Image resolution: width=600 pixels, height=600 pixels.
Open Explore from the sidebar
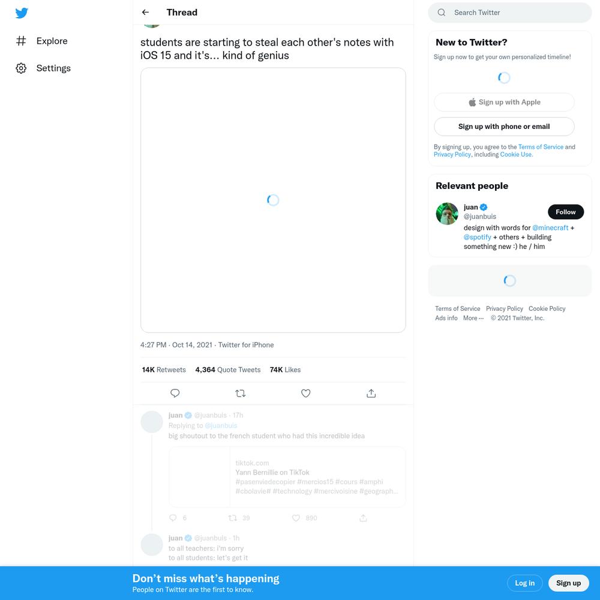[x=42, y=41]
